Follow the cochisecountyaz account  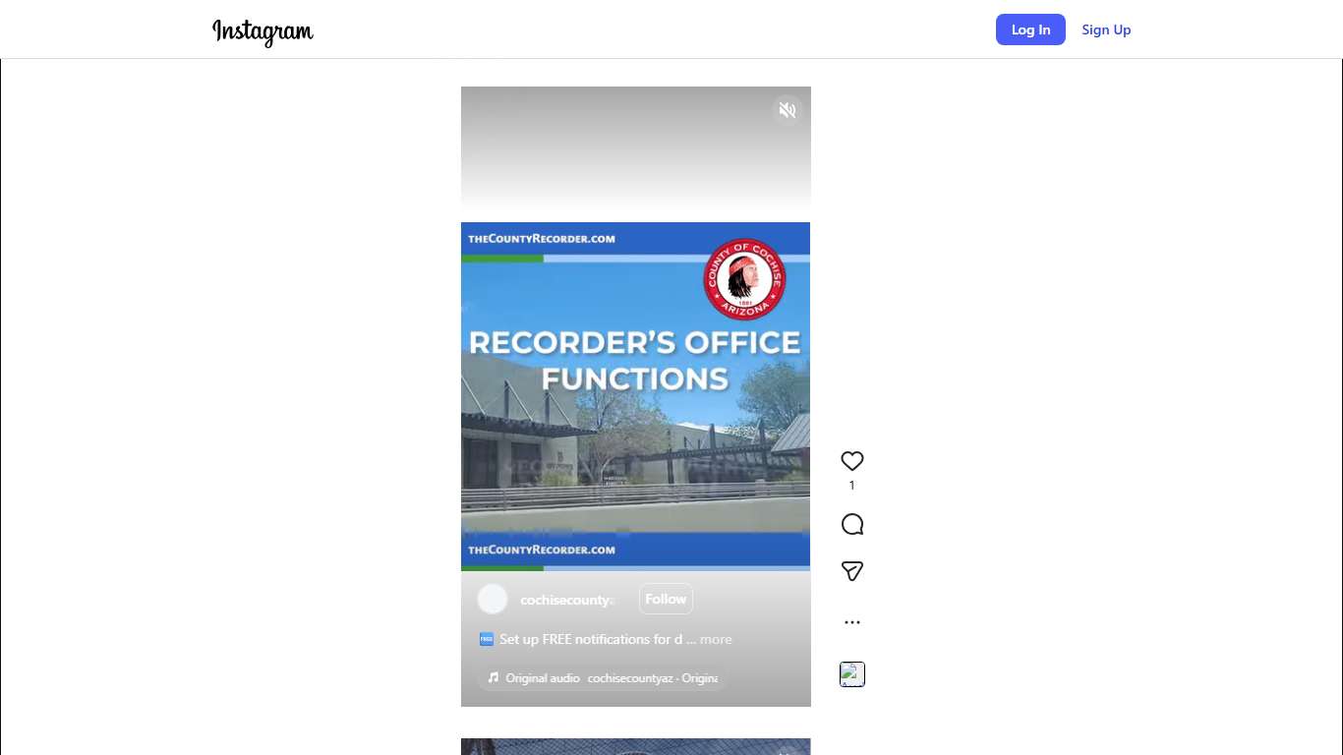pyautogui.click(x=666, y=599)
